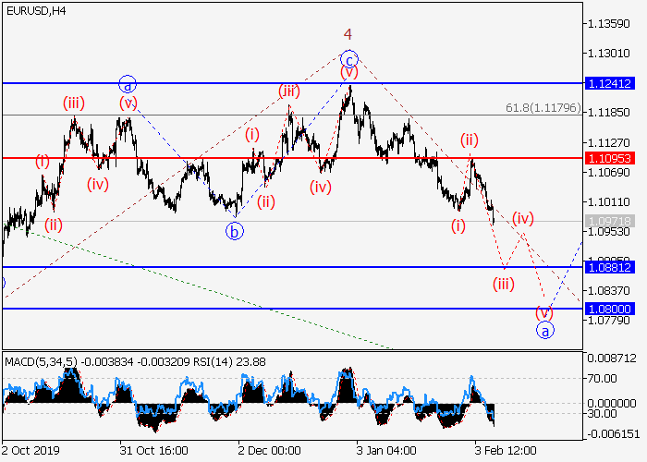The height and width of the screenshot is (462, 647).
Task: Select circled a marker below 1.08000 line
Action: coord(545,330)
